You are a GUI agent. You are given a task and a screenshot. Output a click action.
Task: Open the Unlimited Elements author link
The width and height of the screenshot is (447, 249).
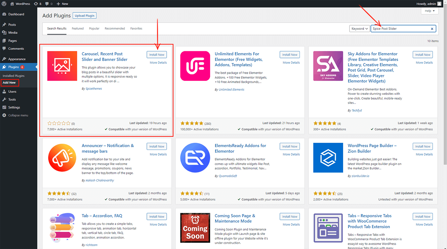232,90
